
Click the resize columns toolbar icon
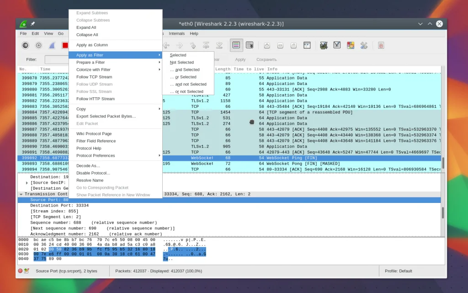(x=307, y=45)
